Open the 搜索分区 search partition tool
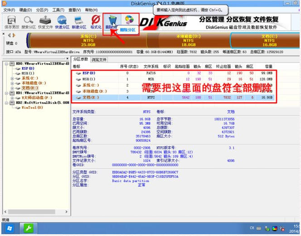Image resolution: width=301 pixels, height=236 pixels. coord(29,23)
